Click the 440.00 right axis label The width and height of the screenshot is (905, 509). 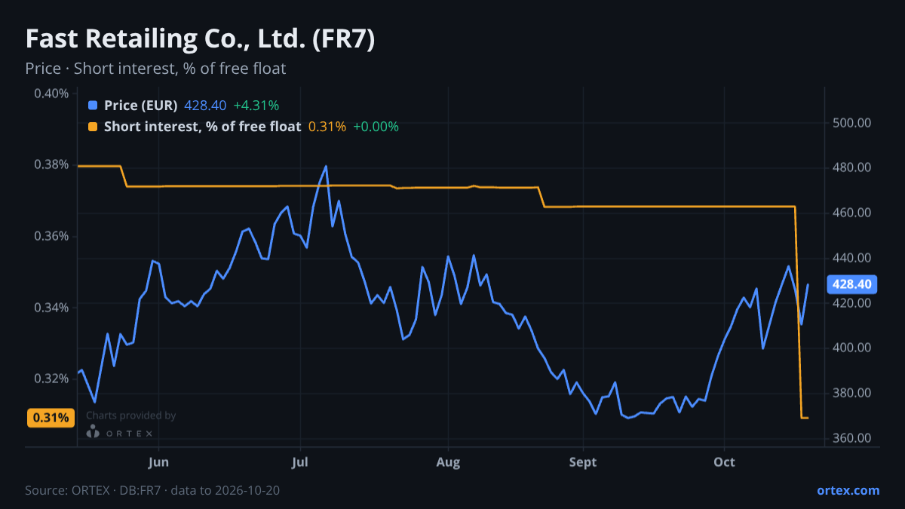pyautogui.click(x=852, y=258)
